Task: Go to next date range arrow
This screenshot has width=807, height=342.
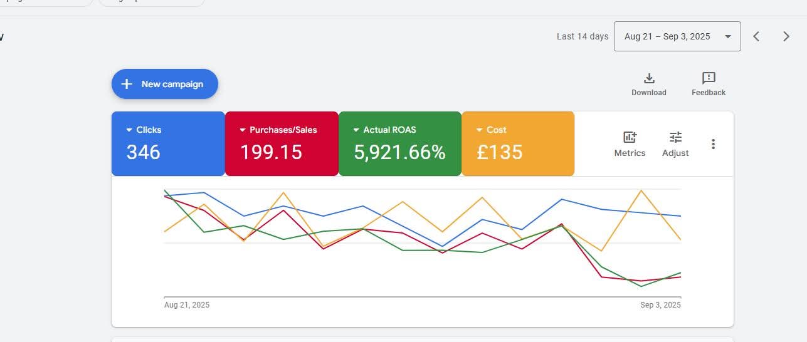Action: tap(786, 36)
